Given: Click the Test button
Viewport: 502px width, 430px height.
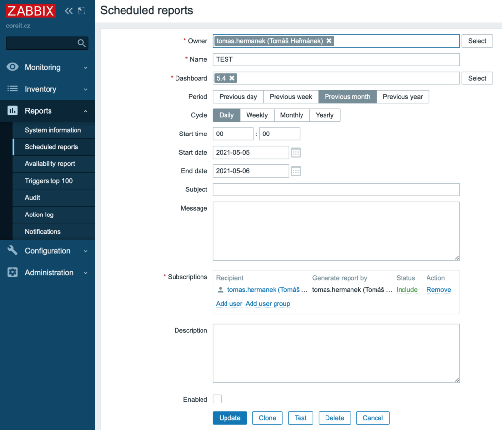Looking at the screenshot, I should pos(301,418).
